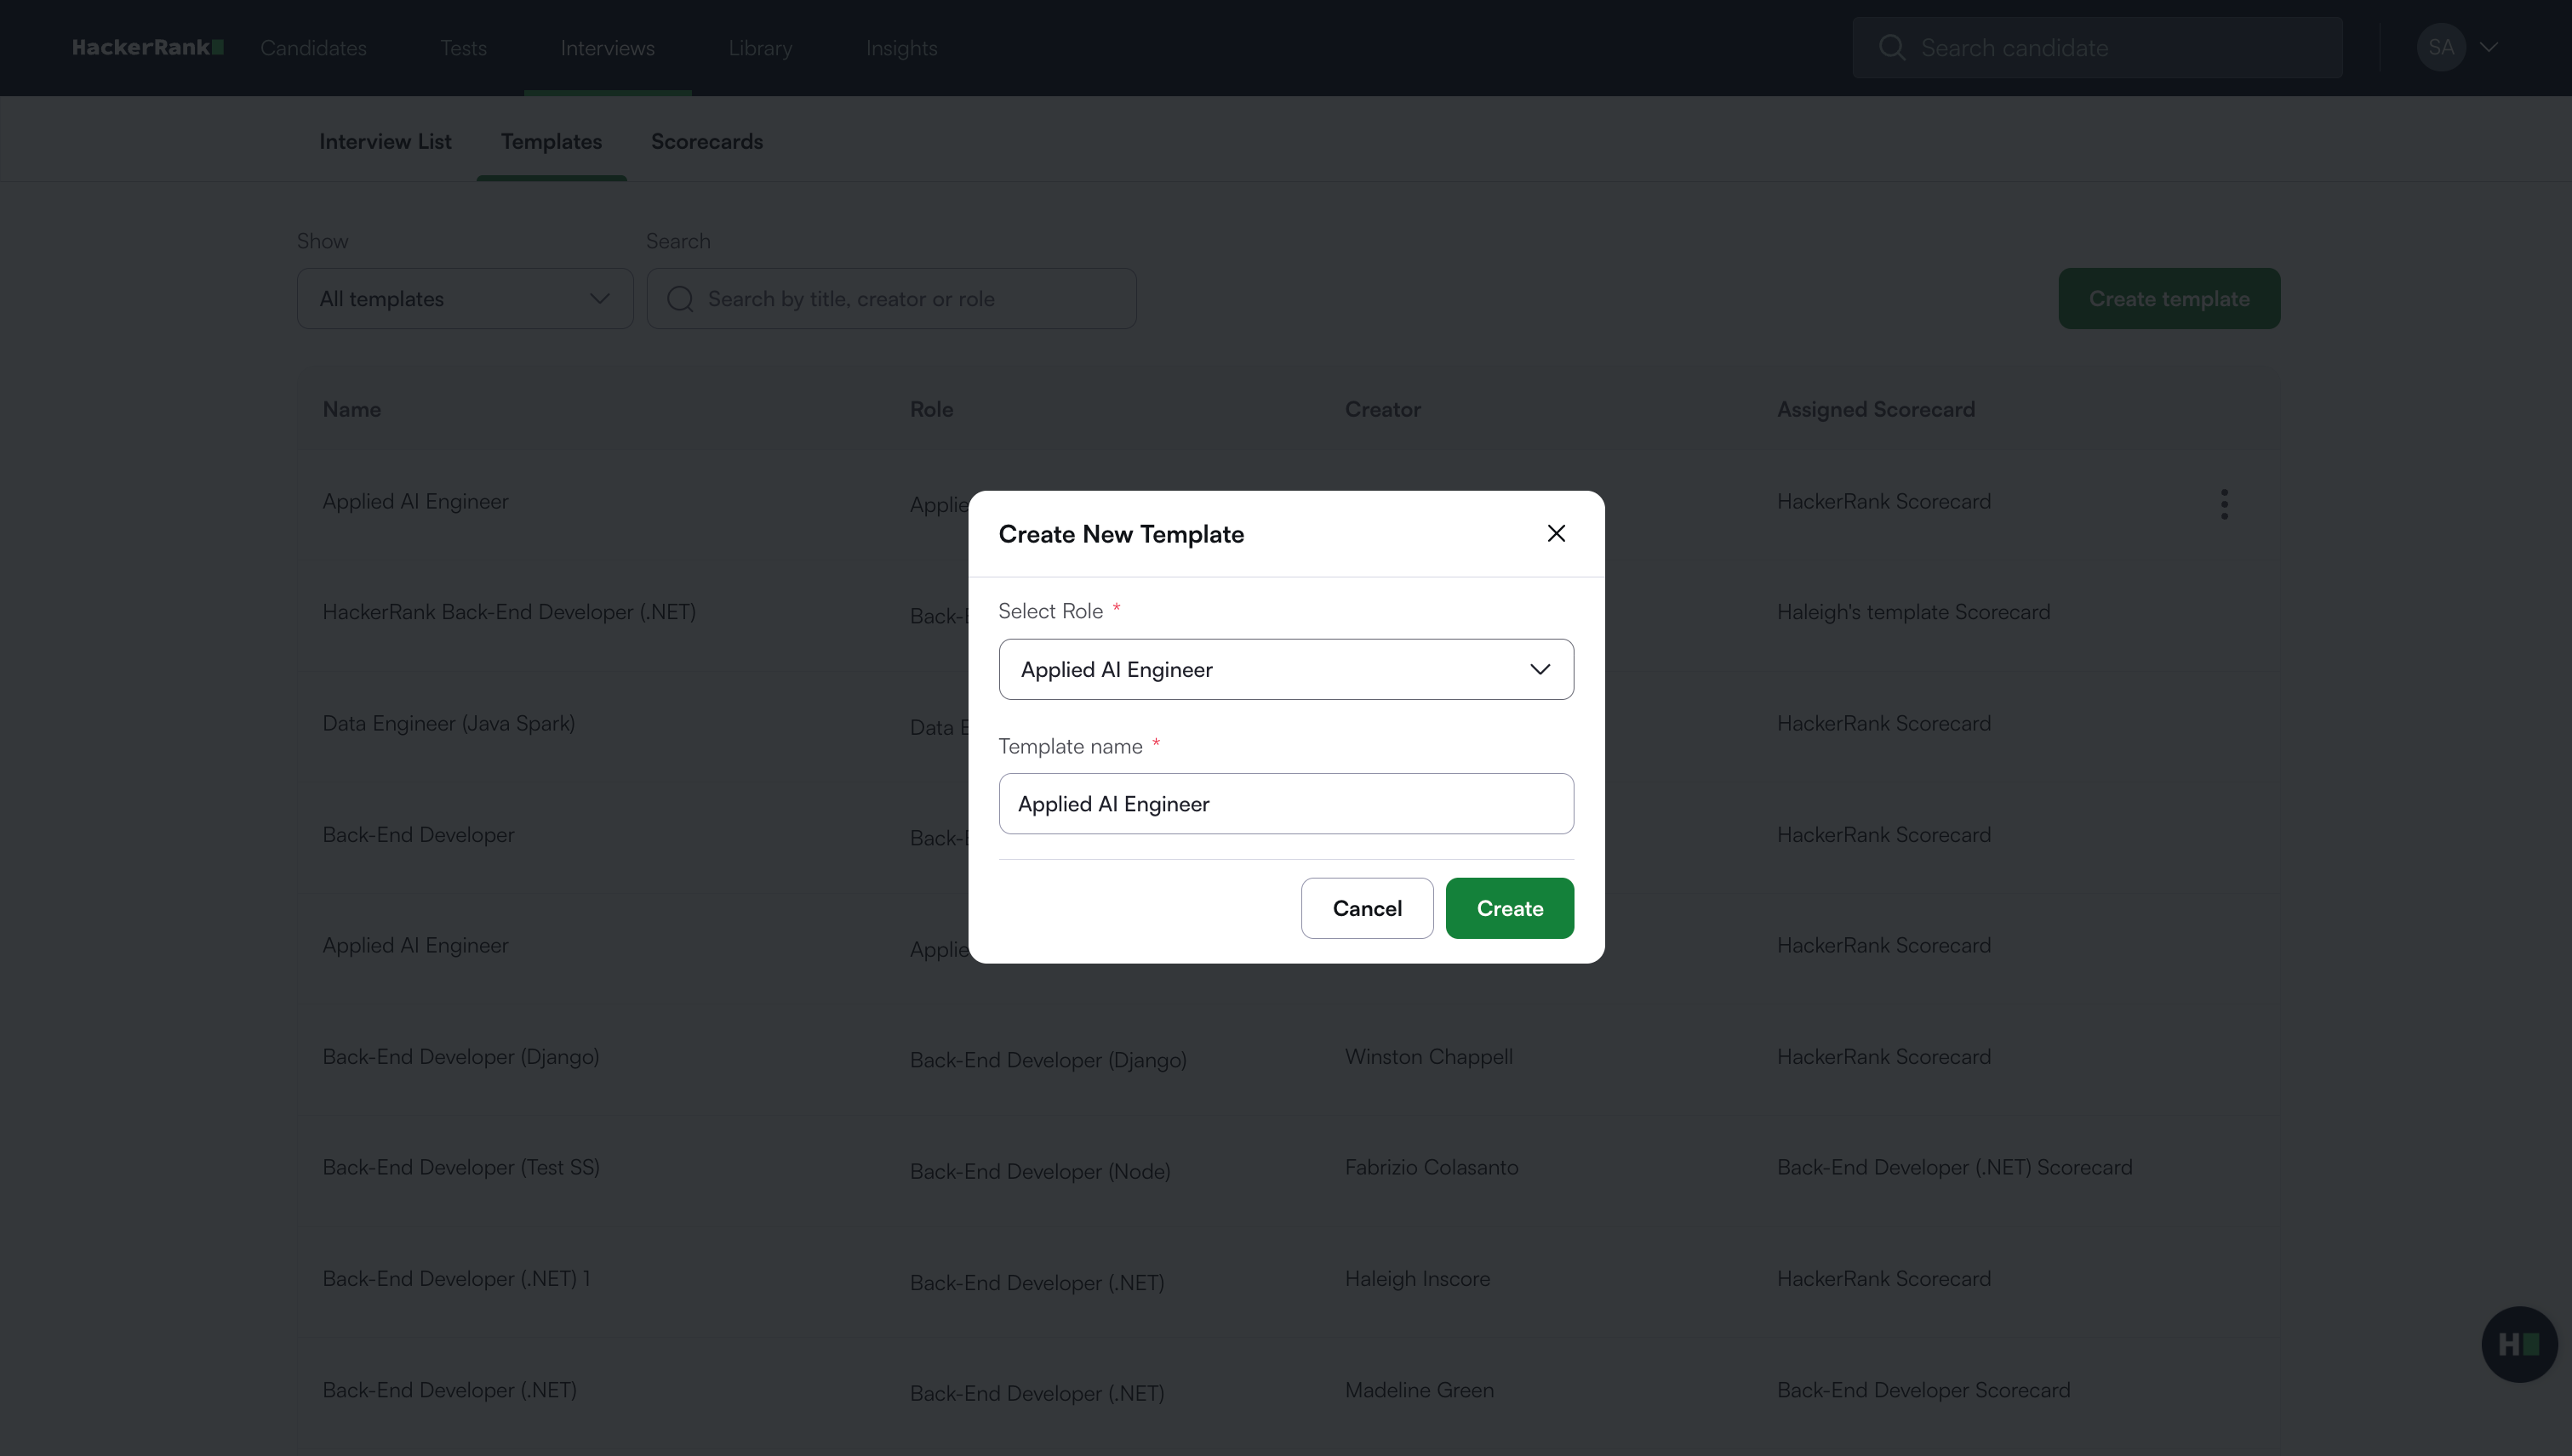Click the SA user avatar
The image size is (2572, 1456).
(x=2440, y=47)
